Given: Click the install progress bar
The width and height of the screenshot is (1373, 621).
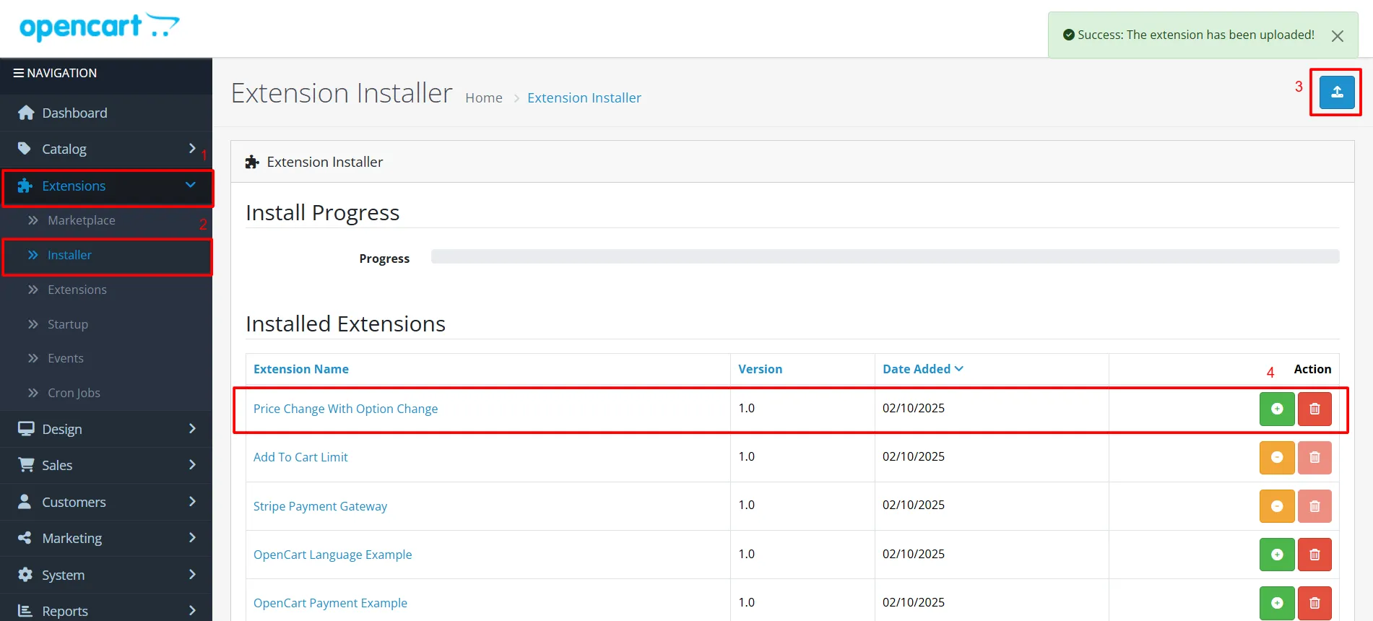Looking at the screenshot, I should click(885, 256).
